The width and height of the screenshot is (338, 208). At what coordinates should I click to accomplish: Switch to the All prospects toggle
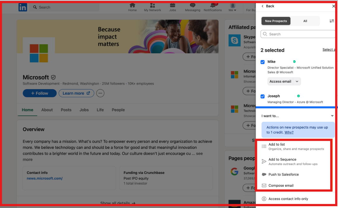(305, 21)
